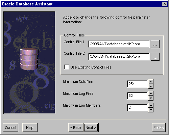Proceed with the Next button

pyautogui.click(x=91, y=128)
